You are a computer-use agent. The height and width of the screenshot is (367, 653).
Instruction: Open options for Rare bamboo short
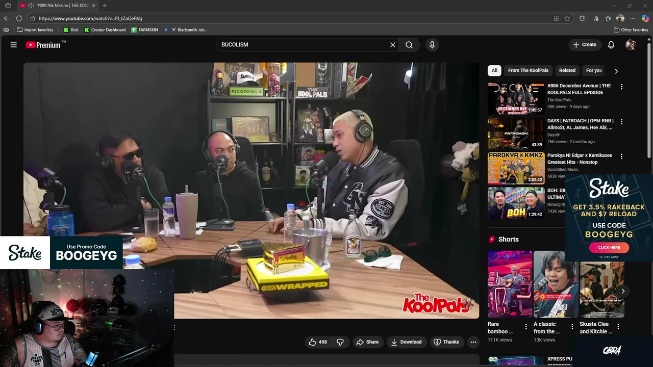[x=526, y=327]
